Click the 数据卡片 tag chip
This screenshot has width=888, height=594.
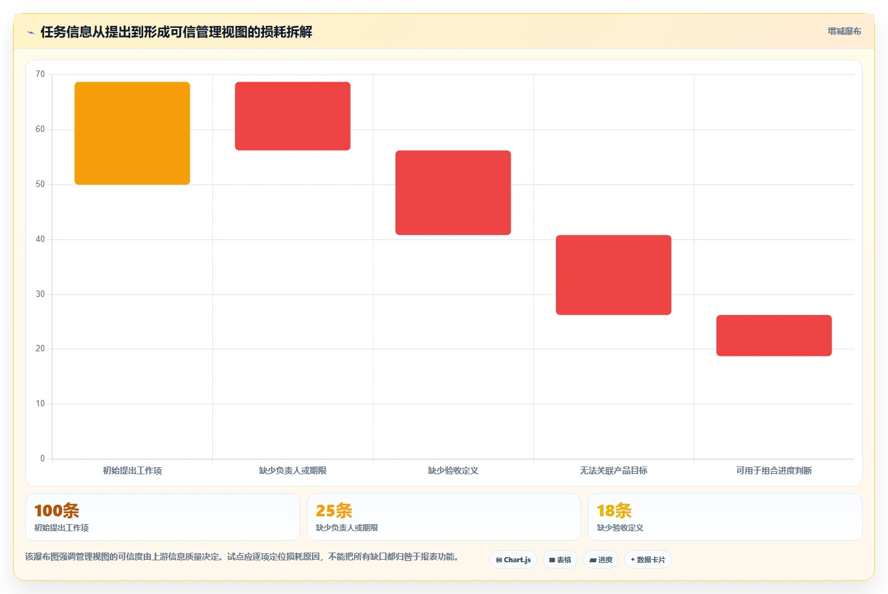click(648, 560)
